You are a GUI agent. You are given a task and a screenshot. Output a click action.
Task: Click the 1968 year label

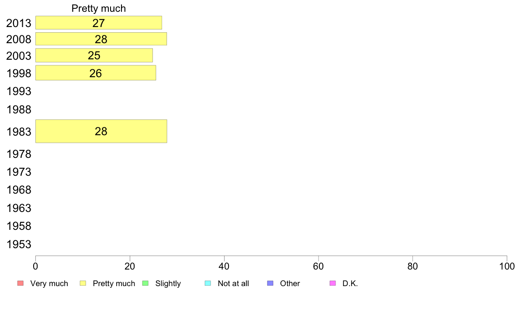19,190
